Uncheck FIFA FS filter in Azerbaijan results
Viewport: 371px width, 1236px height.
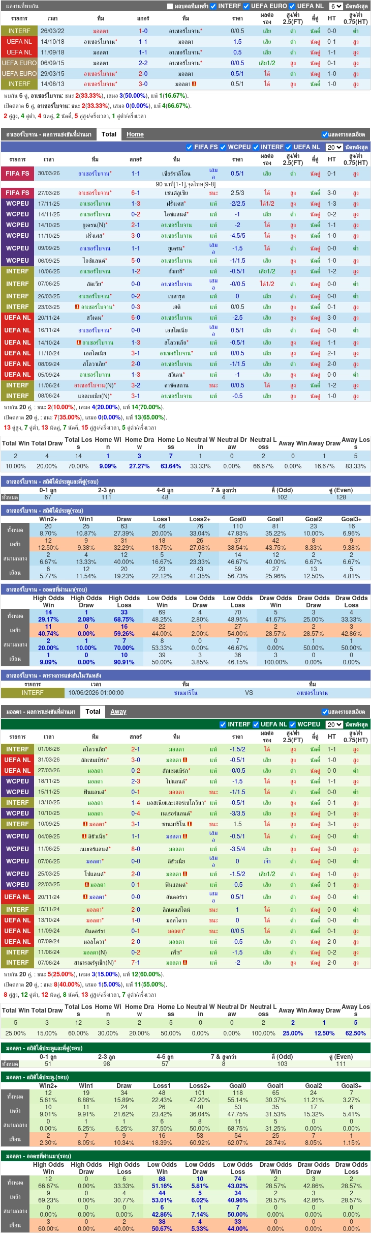click(x=190, y=147)
